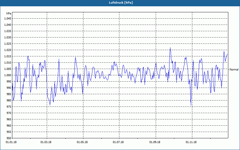
Task: Select the 01.07.18 date label
Action: pyautogui.click(x=118, y=142)
